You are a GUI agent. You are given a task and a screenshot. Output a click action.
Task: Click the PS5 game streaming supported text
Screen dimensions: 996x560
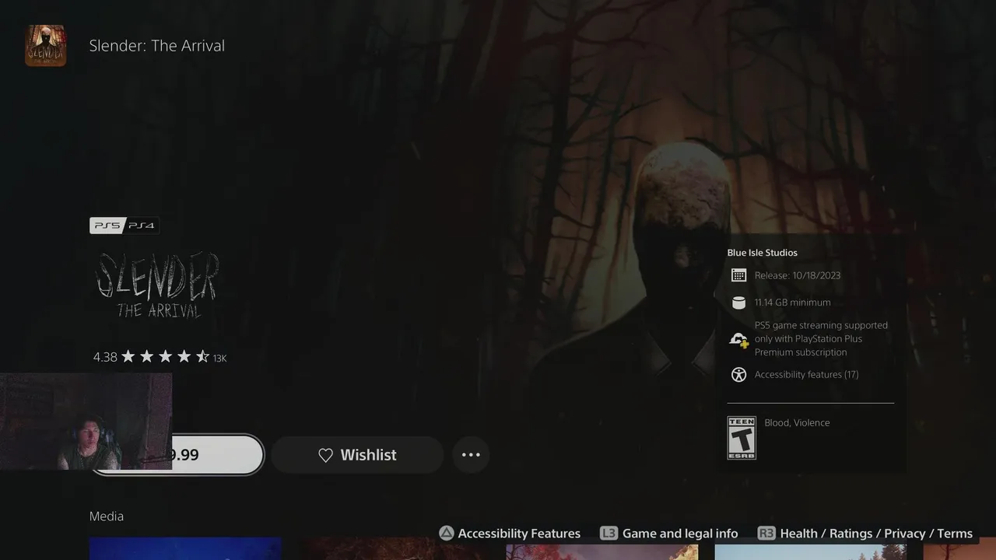click(x=821, y=339)
